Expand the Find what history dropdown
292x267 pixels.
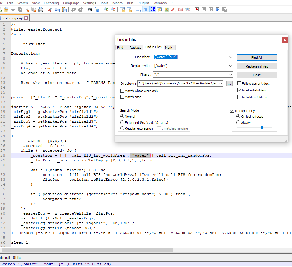point(231,57)
